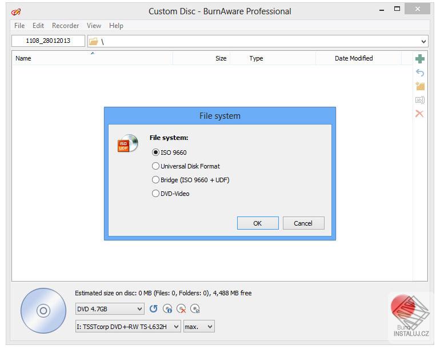This screenshot has height=349, width=440.
Task: Click the ISO UDF disc icon in dialog
Action: pos(128,143)
